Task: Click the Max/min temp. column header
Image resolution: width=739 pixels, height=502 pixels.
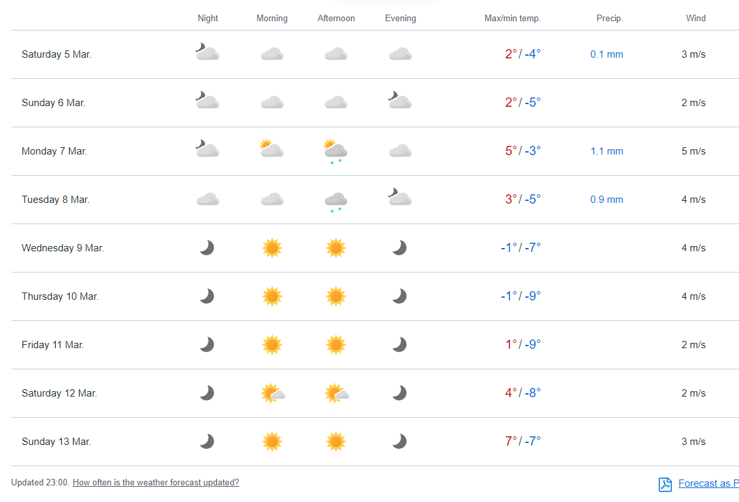Action: [x=513, y=19]
